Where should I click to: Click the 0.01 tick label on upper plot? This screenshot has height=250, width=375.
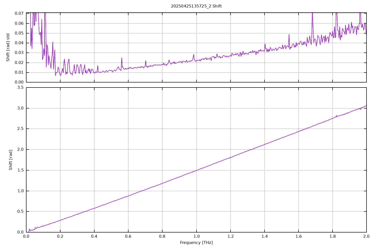click(19, 72)
